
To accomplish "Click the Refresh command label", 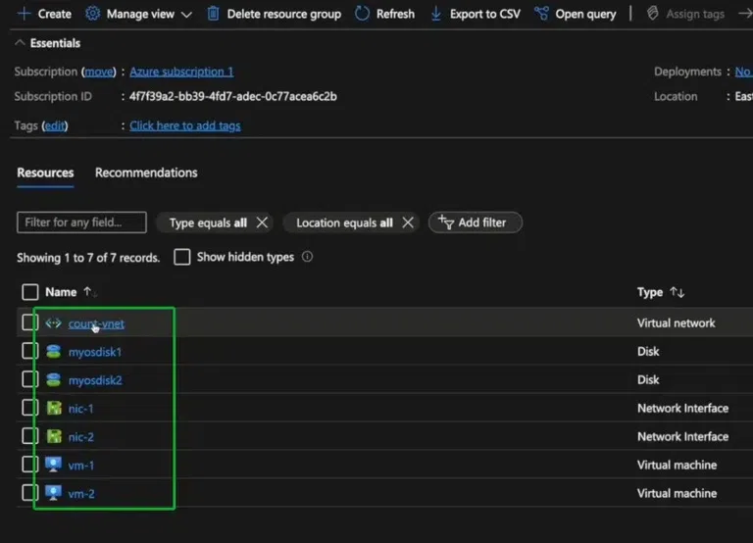I will point(395,14).
